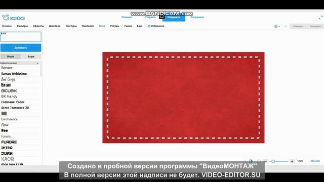Expand the Кириллические font category dropdown
The image size is (324, 182).
tap(20, 63)
